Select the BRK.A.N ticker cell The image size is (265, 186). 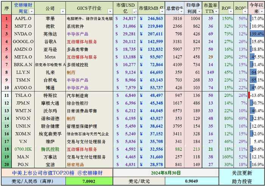coord(23,65)
